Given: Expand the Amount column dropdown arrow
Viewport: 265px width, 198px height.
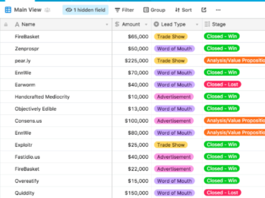Looking at the screenshot, I should point(146,25).
